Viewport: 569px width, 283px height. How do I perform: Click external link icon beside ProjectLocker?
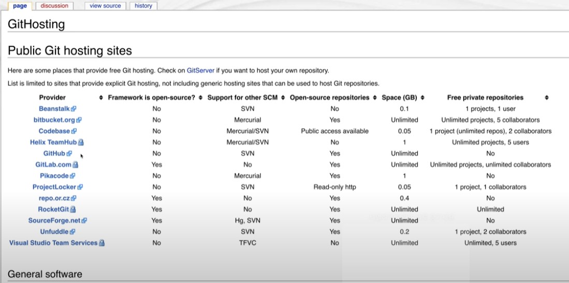(x=80, y=187)
